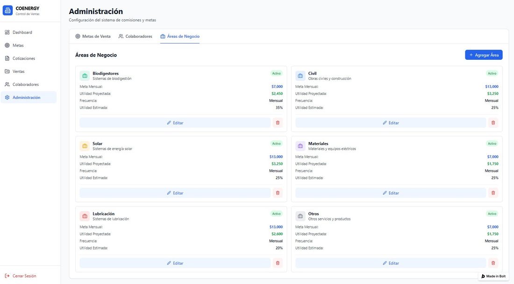Open Metas from the sidebar
This screenshot has height=284, width=514.
(29, 45)
